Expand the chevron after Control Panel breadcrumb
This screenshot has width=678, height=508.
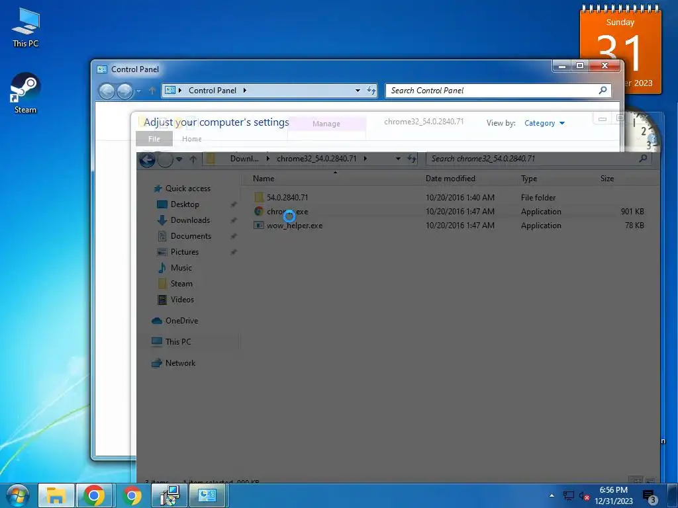[x=245, y=90]
